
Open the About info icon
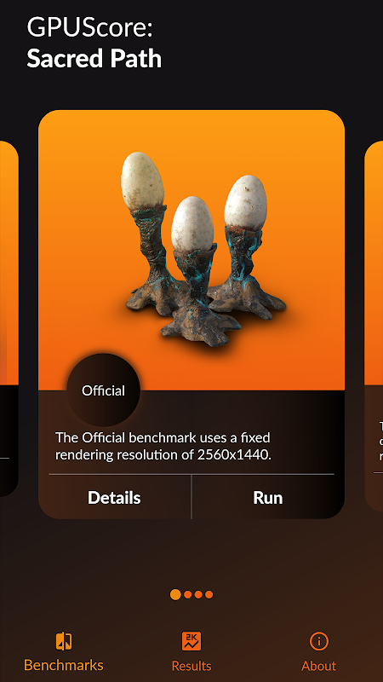[x=318, y=641]
